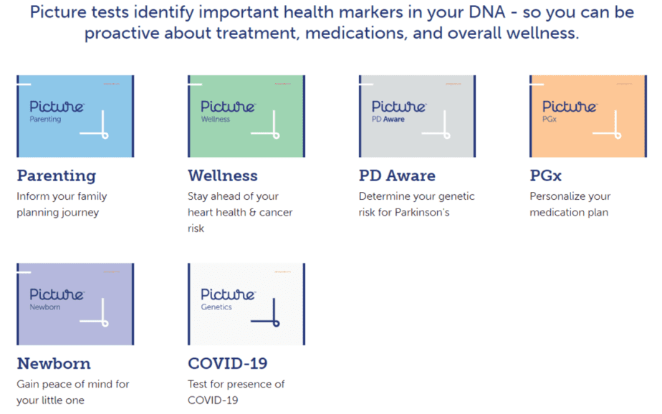Select "Test for presence of COVID-19" text
Image resolution: width=662 pixels, height=414 pixels.
236,392
